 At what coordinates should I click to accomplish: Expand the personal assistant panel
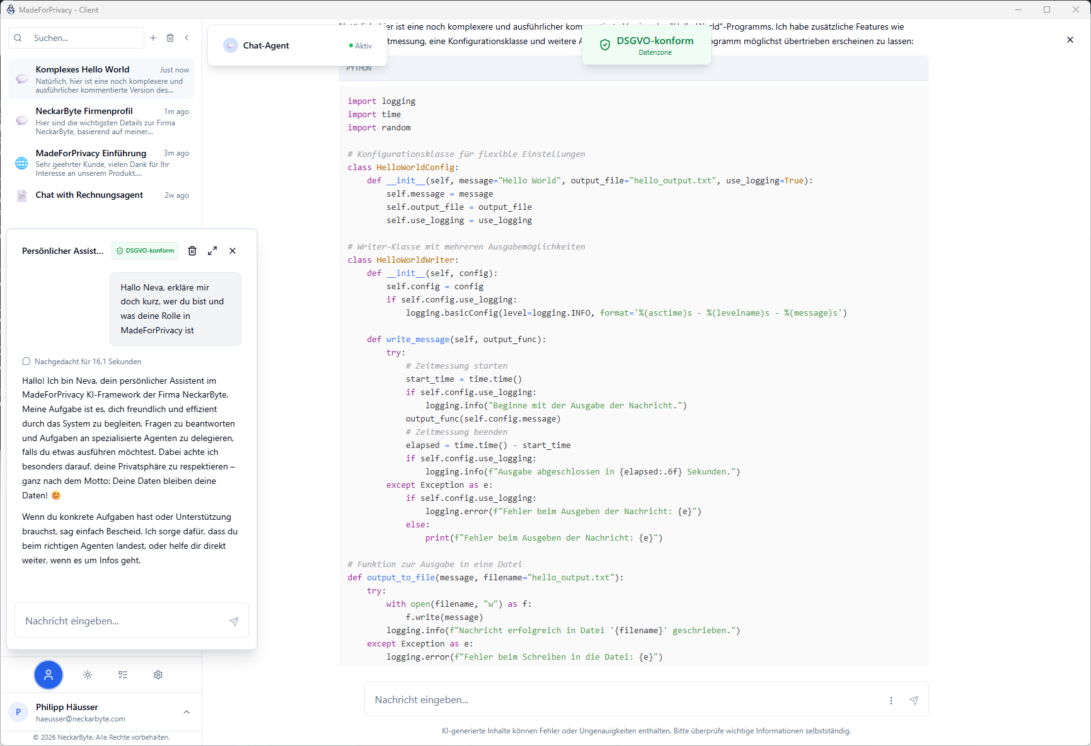(212, 251)
